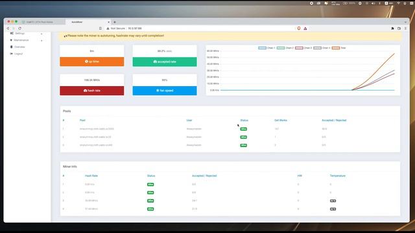This screenshot has height=233, width=415.
Task: Open Wi-Fi menu in macOS menu bar
Action: click(398, 3)
